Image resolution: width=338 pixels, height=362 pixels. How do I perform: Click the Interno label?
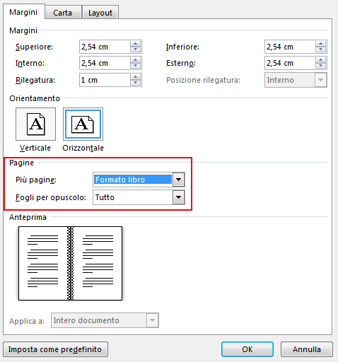pyautogui.click(x=30, y=63)
